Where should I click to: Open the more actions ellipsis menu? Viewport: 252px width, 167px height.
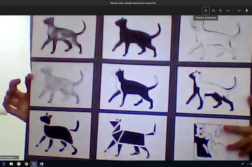(x=228, y=11)
